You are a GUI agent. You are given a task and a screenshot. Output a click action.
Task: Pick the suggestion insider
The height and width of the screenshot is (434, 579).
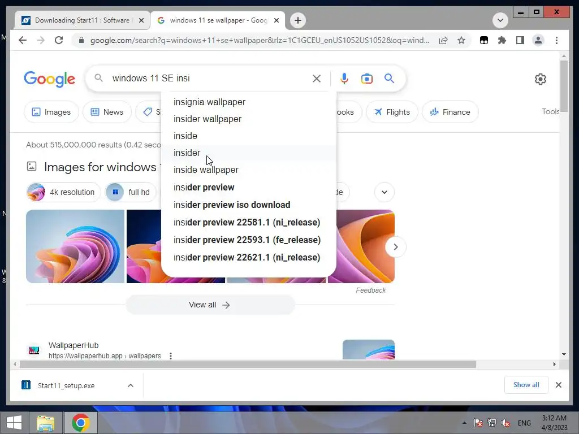[x=249, y=153]
